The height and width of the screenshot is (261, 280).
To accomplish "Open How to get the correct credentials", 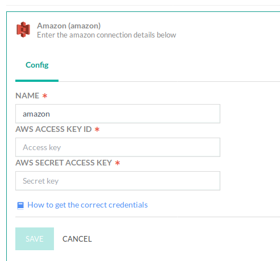I will click(87, 205).
